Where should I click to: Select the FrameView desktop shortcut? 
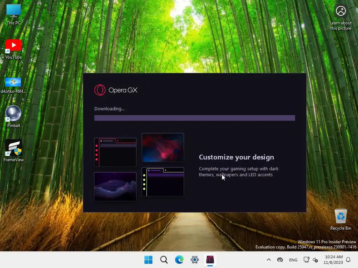coord(14,150)
